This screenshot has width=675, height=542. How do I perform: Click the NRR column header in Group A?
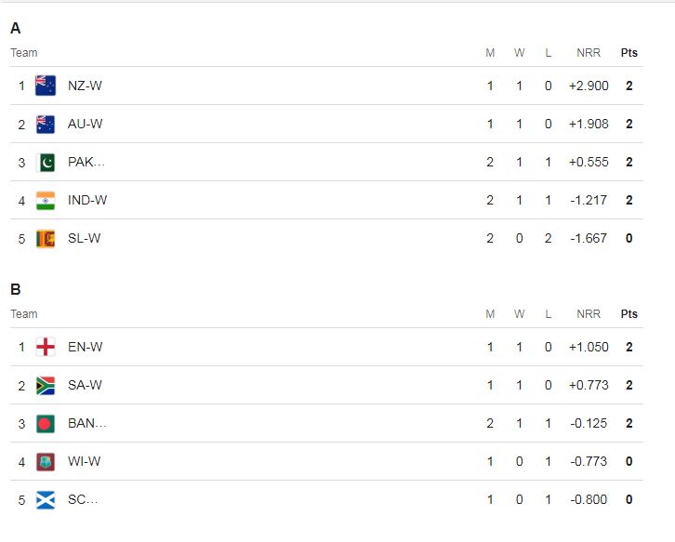pos(589,52)
